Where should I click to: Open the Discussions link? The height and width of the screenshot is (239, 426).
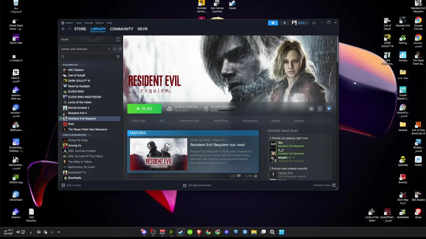tap(250, 121)
